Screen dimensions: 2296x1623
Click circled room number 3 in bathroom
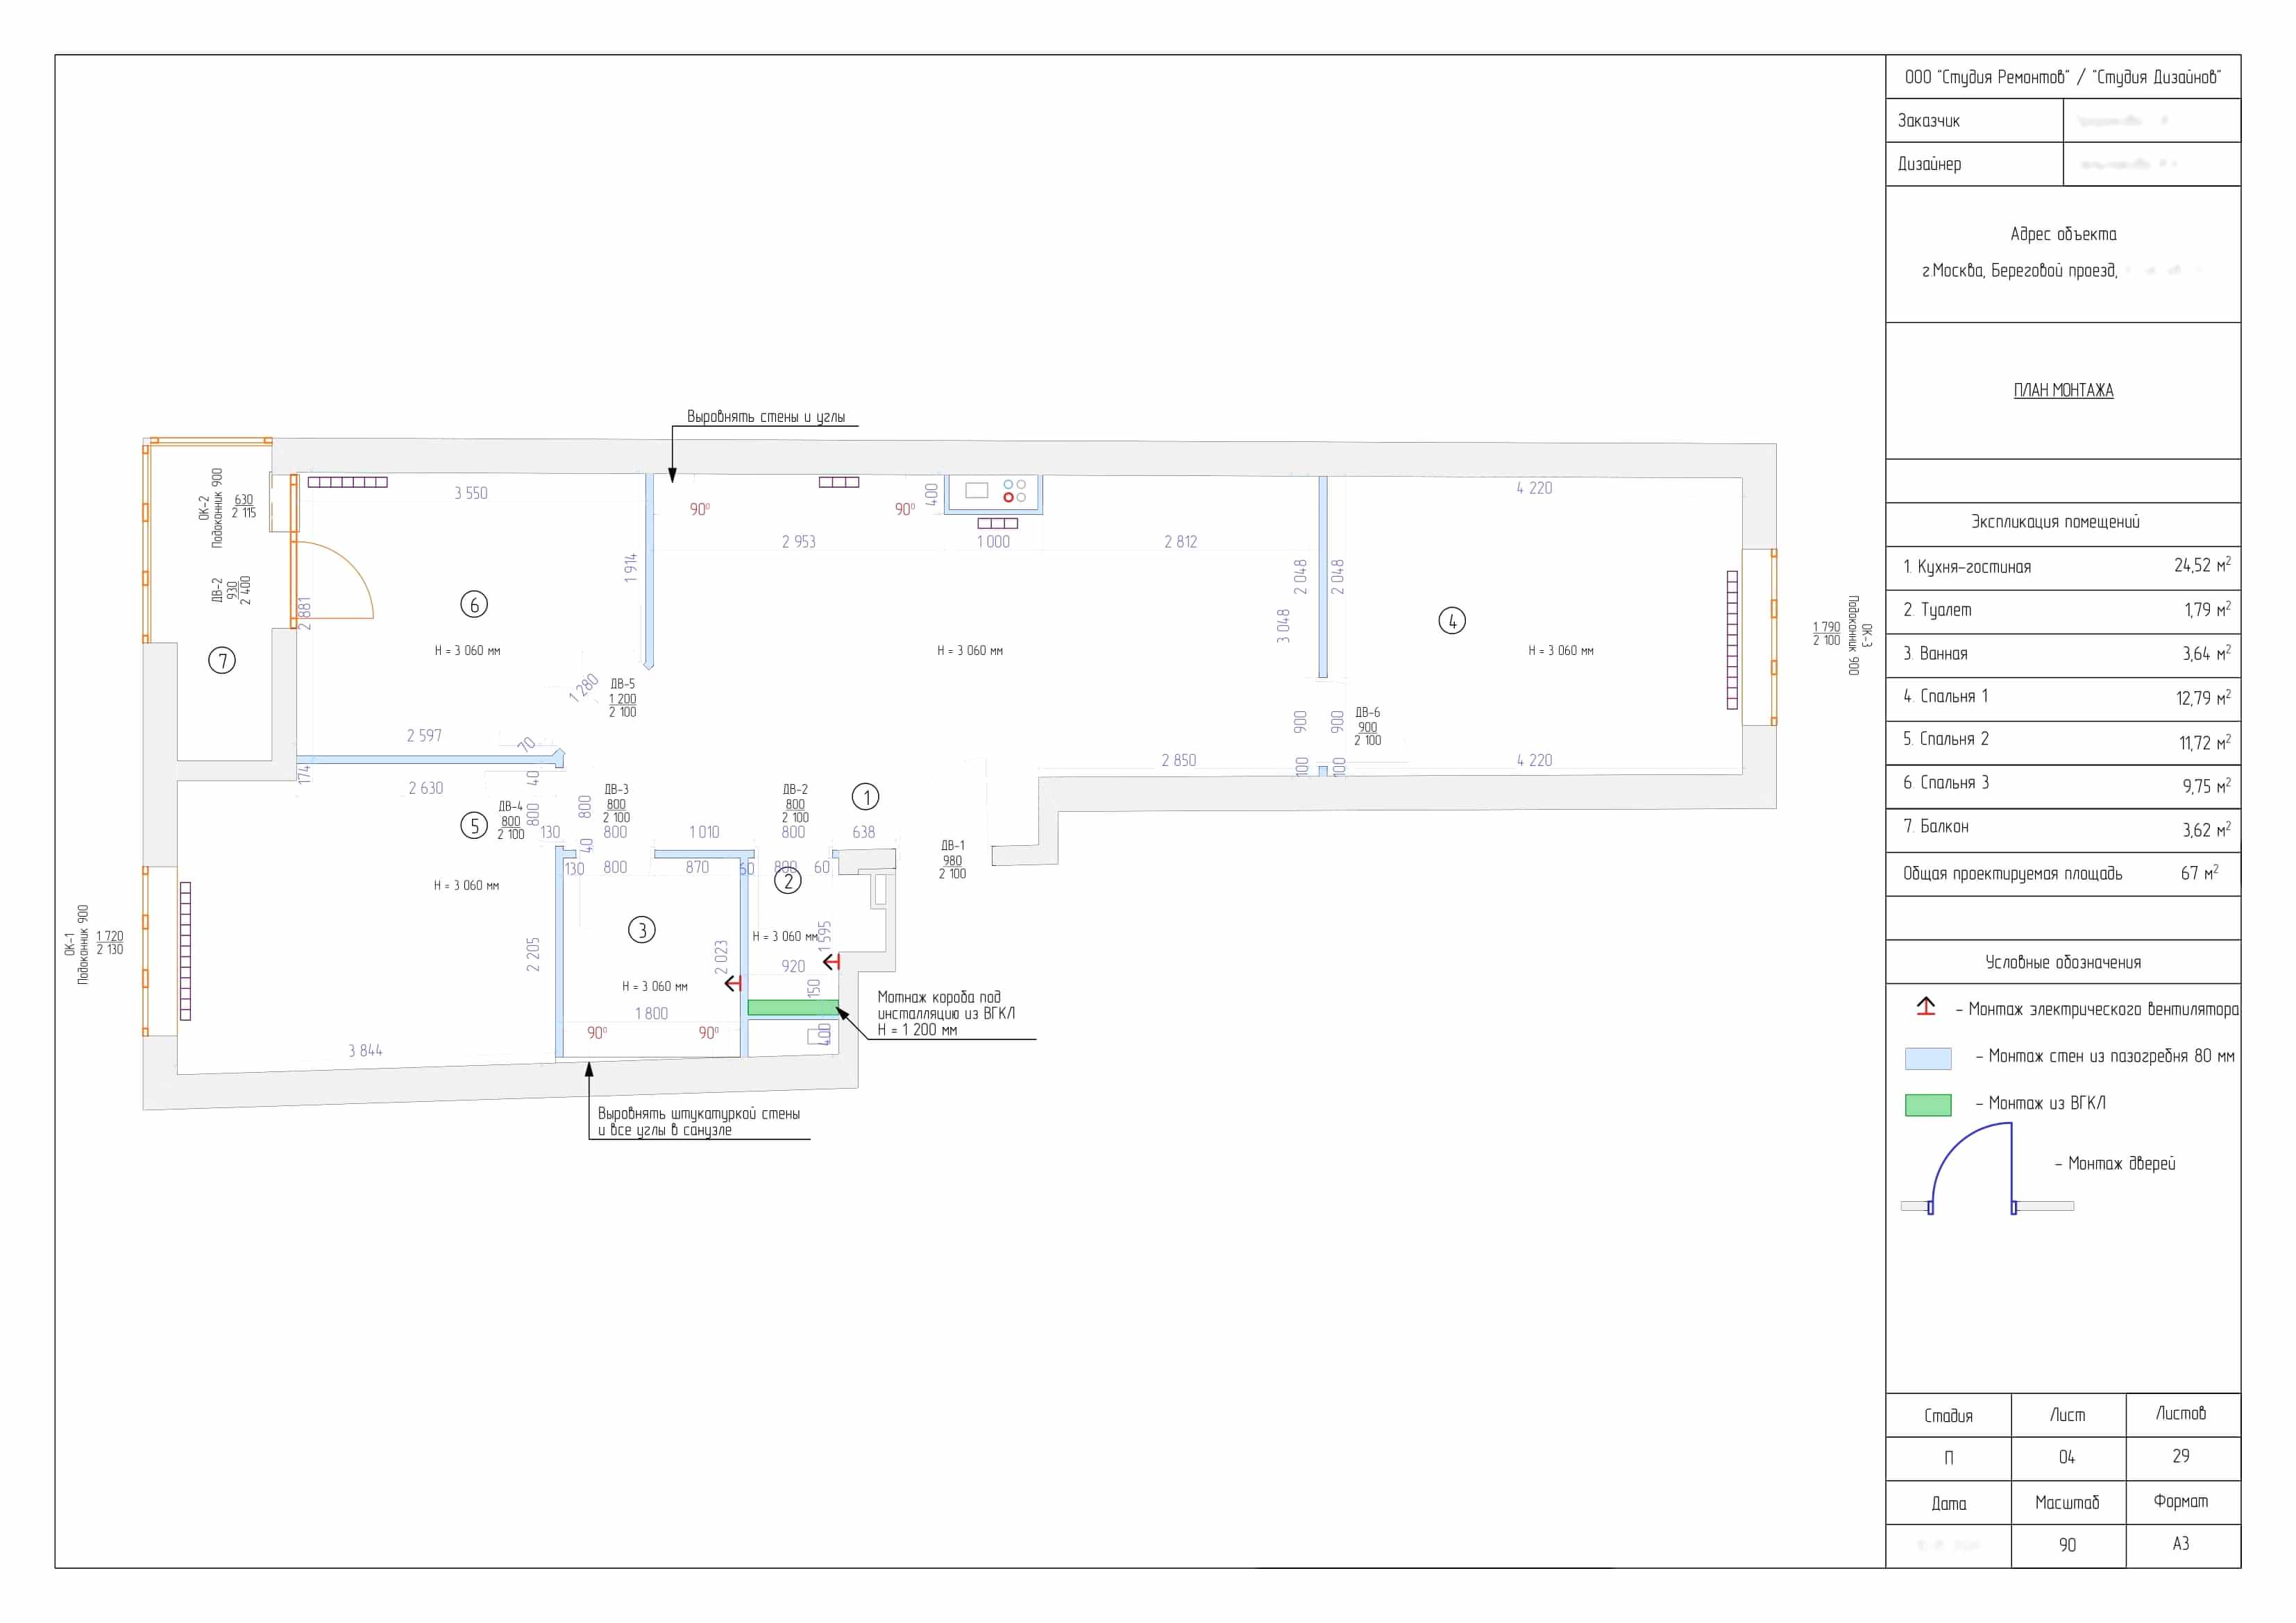(642, 930)
